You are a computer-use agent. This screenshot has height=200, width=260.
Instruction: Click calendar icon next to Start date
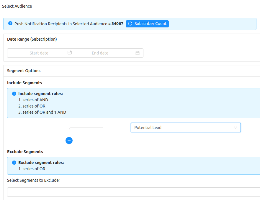click(70, 52)
